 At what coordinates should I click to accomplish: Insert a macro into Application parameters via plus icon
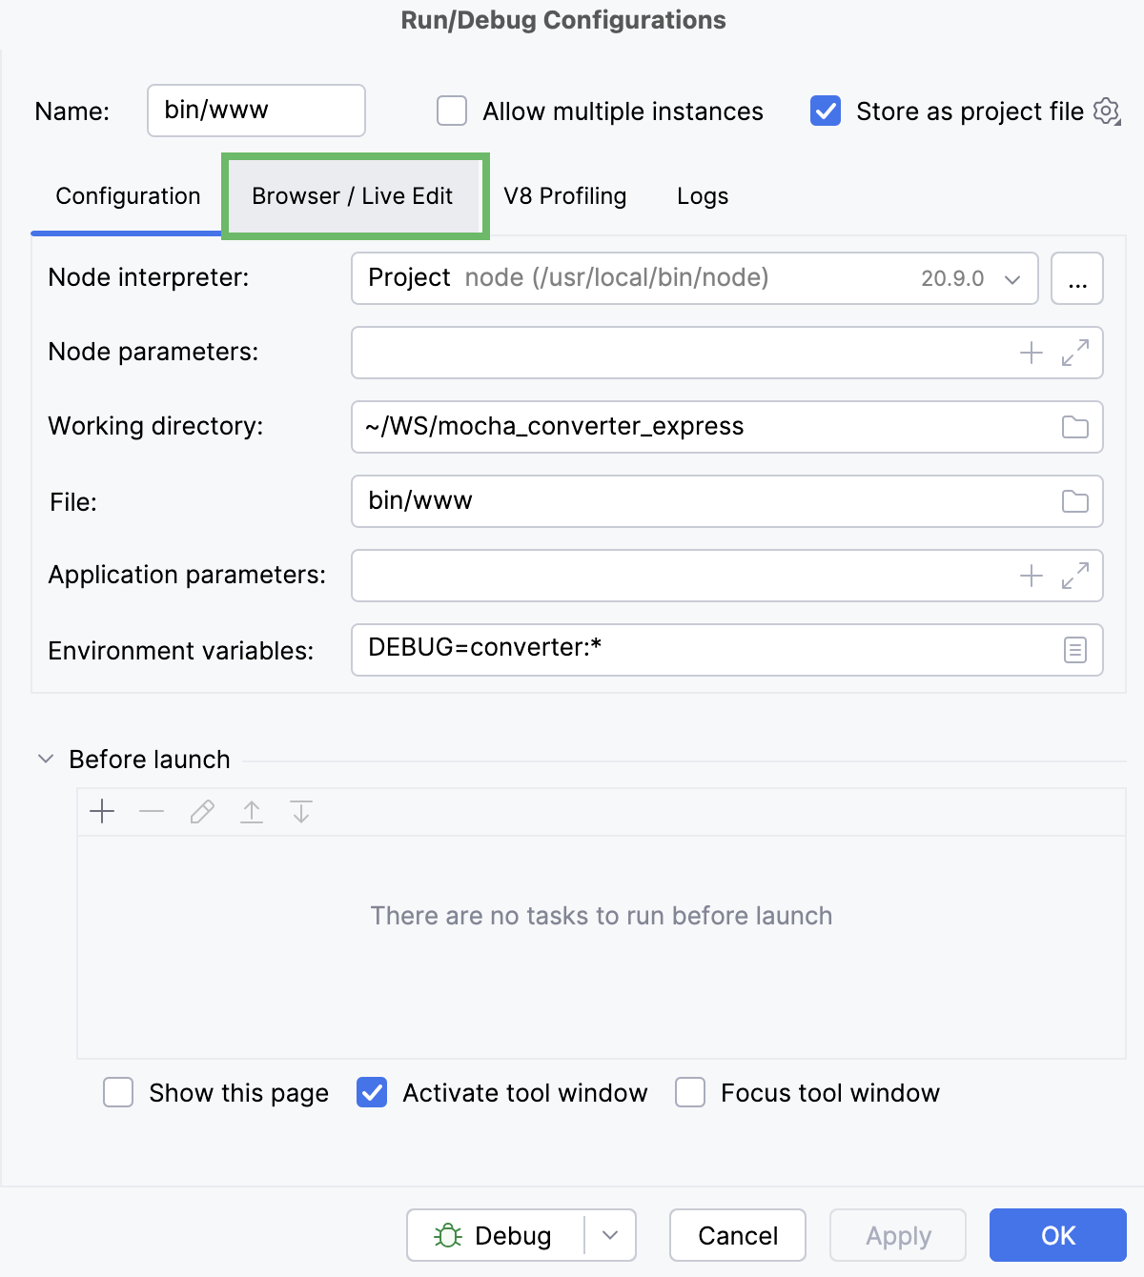1031,576
